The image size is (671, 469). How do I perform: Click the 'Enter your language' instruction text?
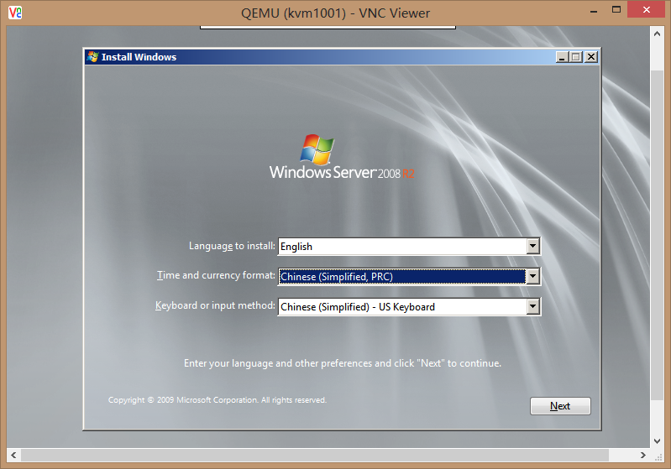343,363
